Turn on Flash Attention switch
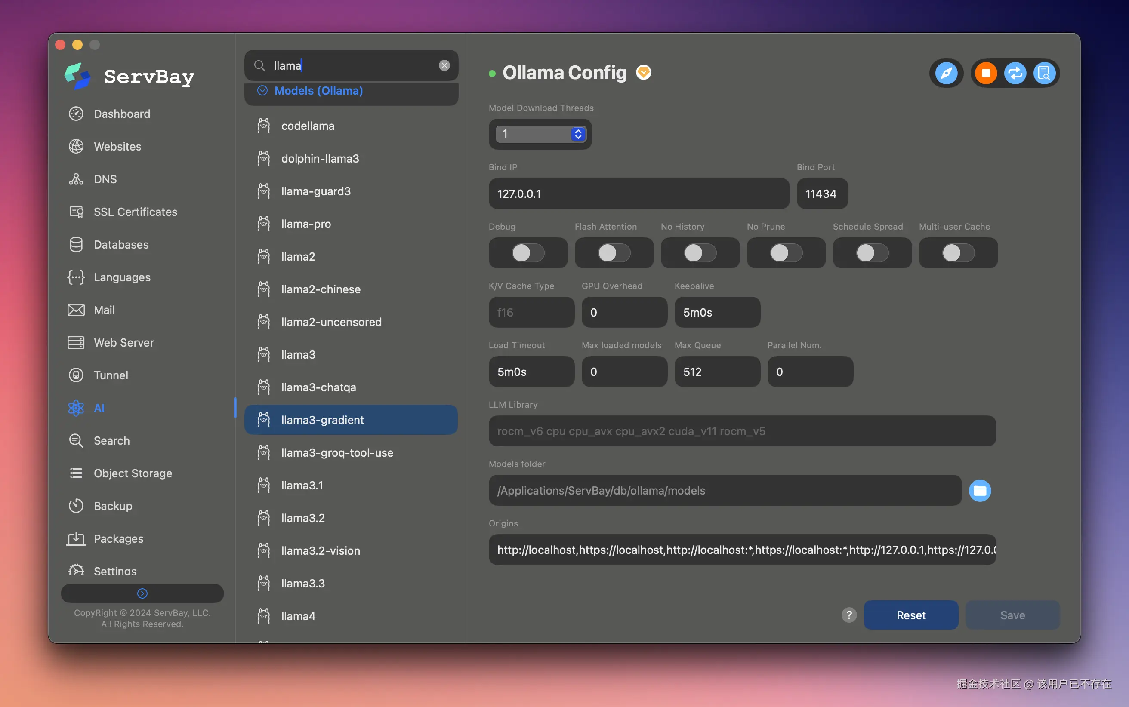Screen dimensions: 1129x707 614,253
